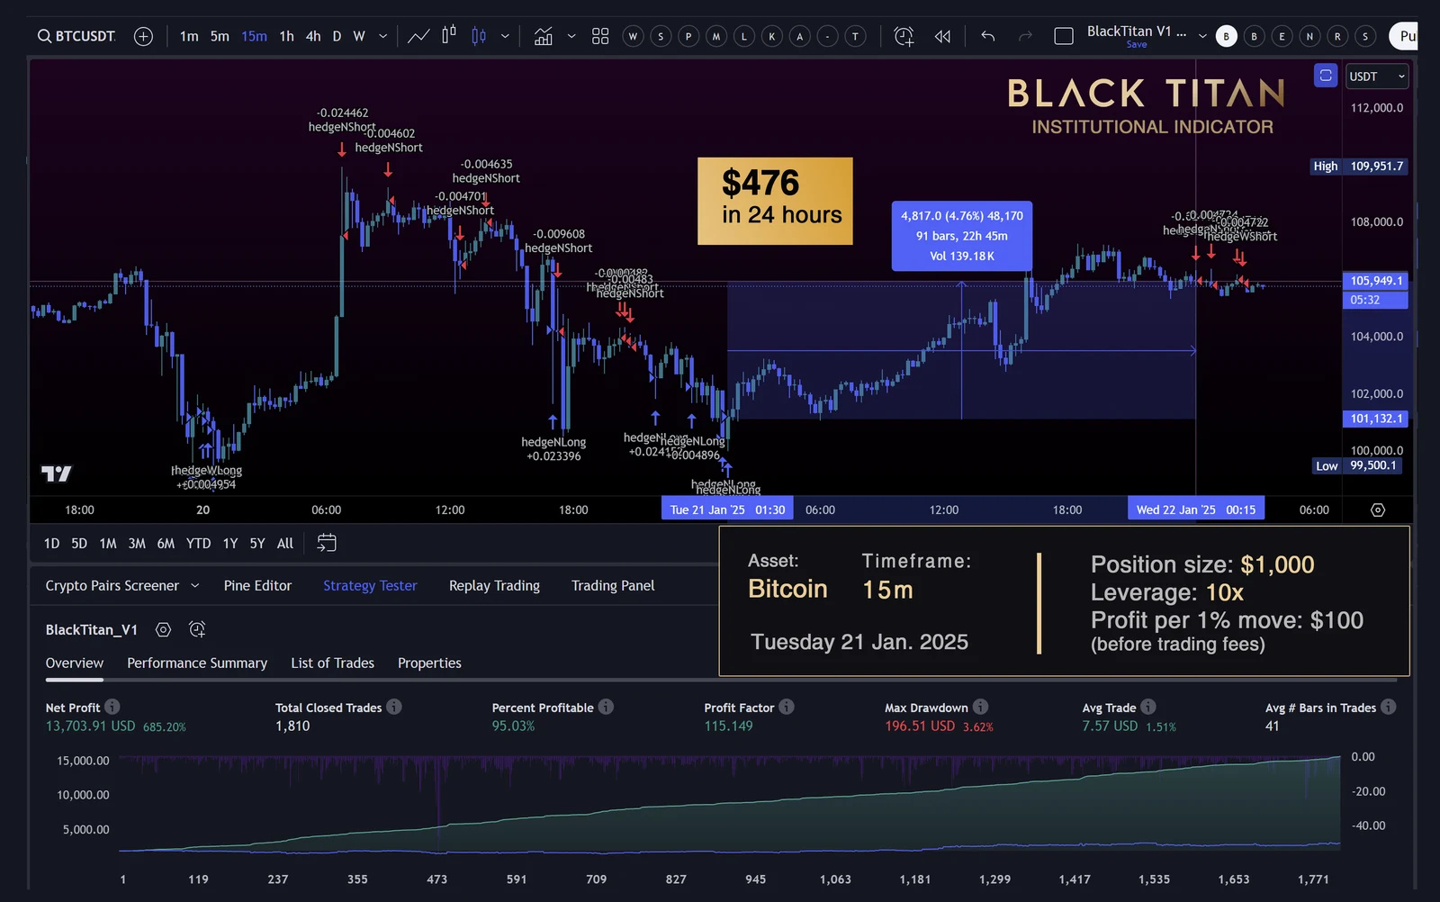Open the Pine Editor tab
The image size is (1440, 902).
[257, 585]
